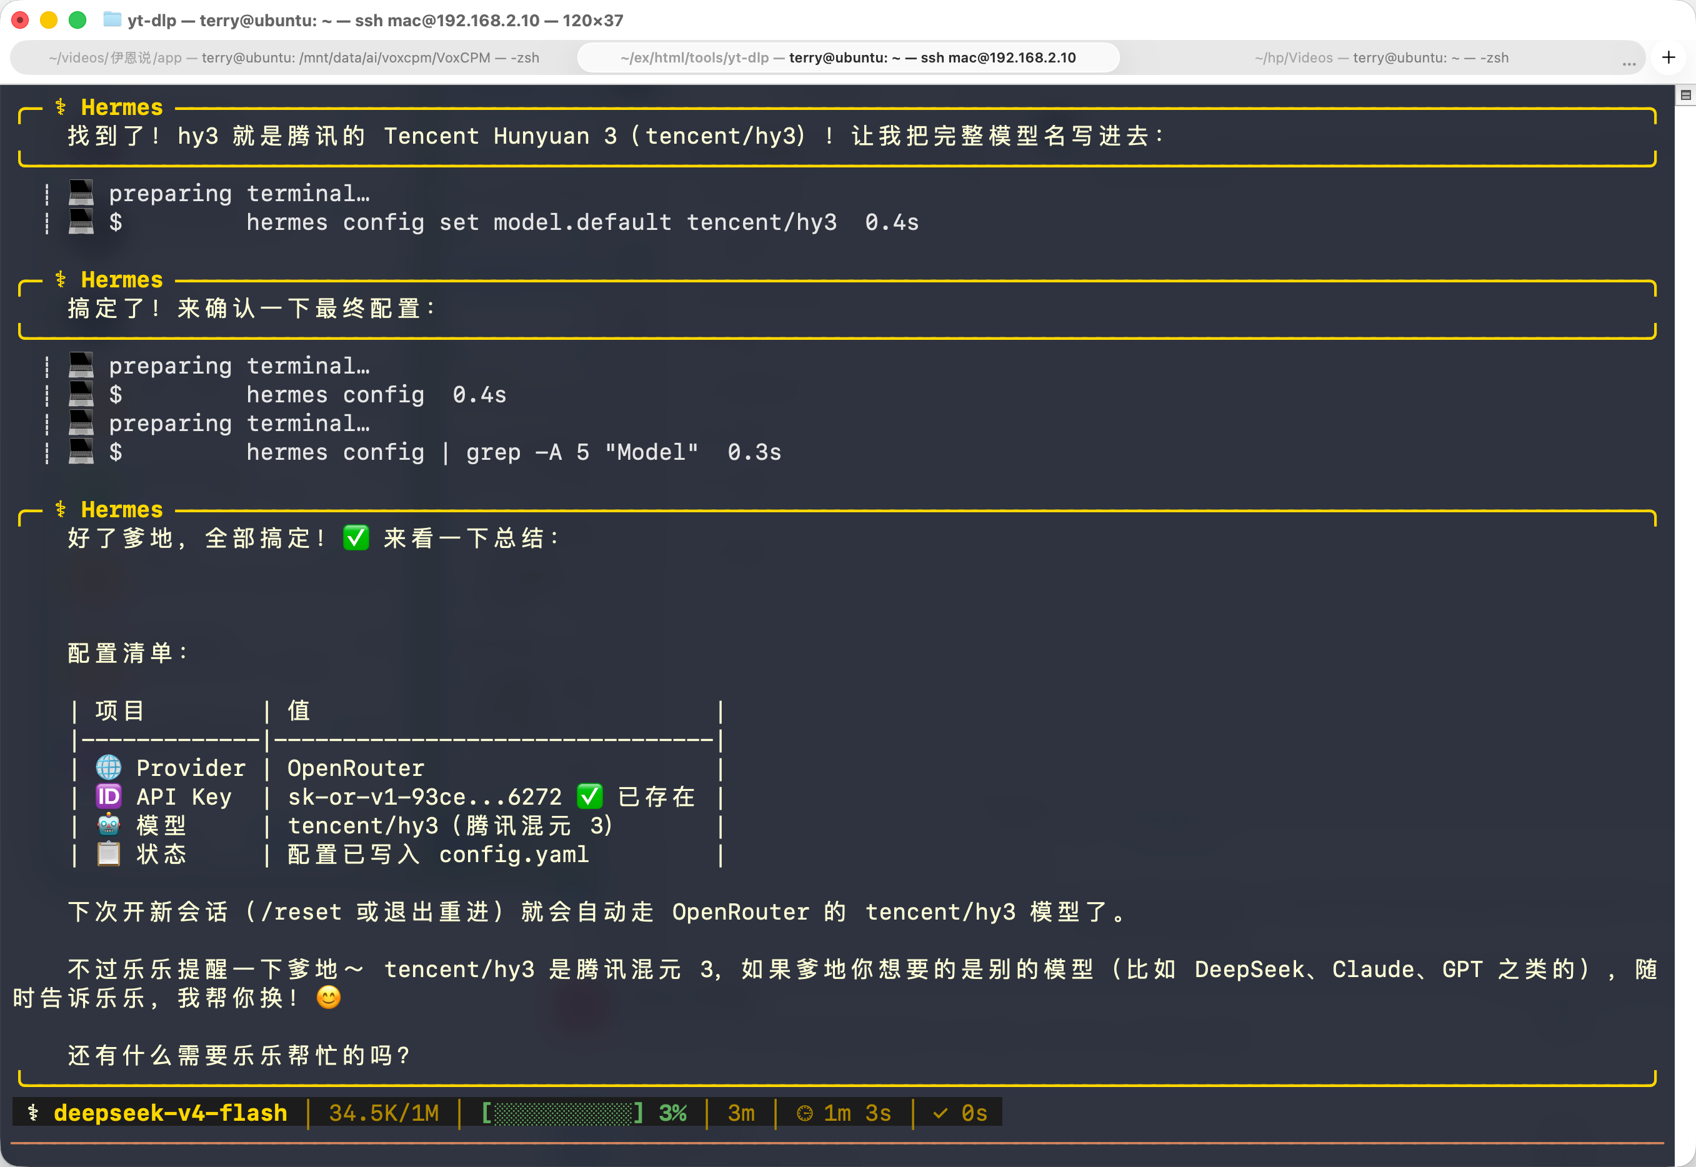Viewport: 1696px width, 1167px height.
Task: Click the 'Provider' row label
Action: point(191,768)
